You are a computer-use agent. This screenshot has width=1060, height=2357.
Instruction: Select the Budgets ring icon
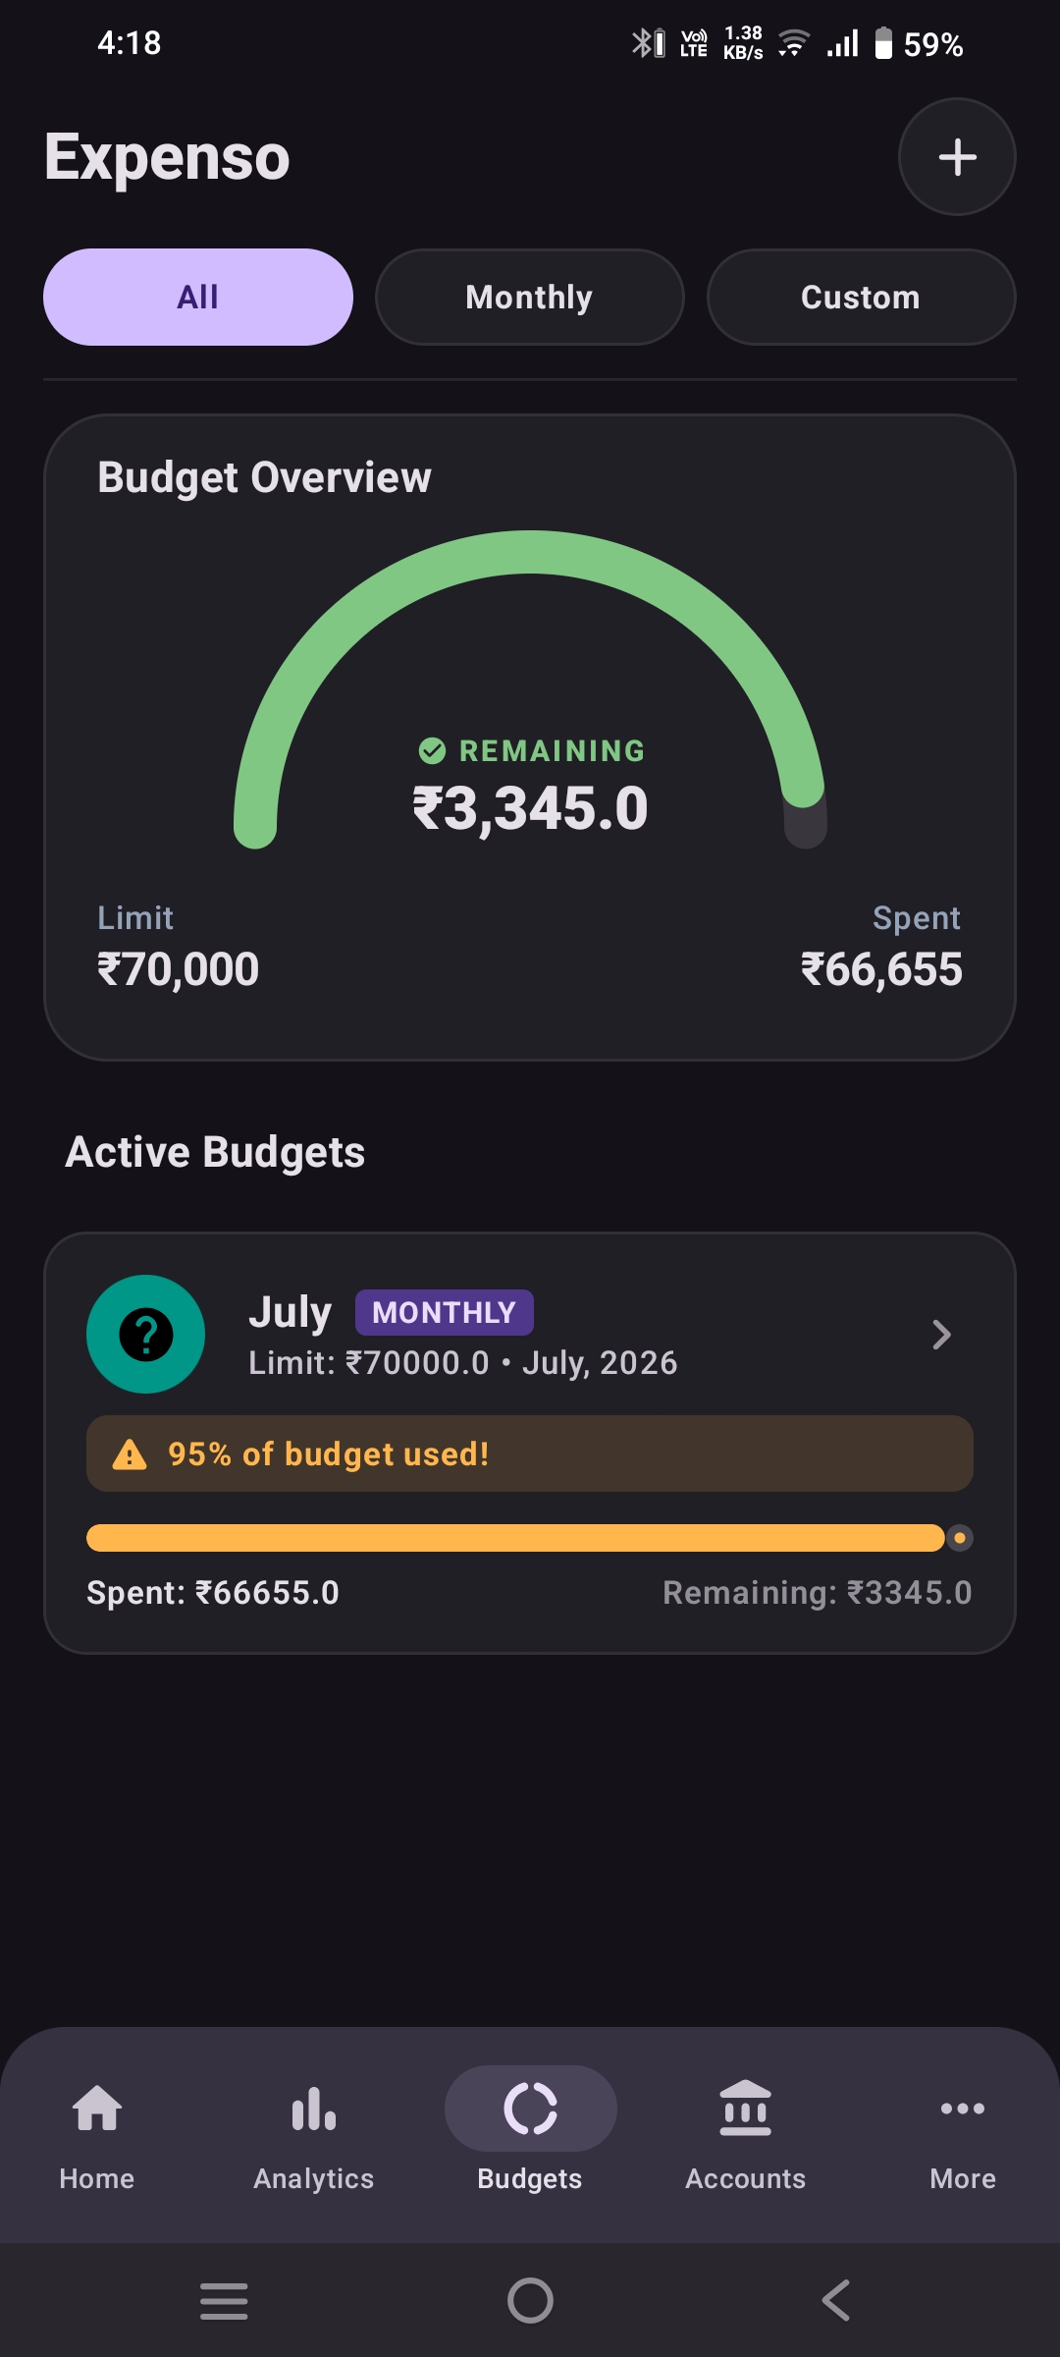[x=530, y=2108]
